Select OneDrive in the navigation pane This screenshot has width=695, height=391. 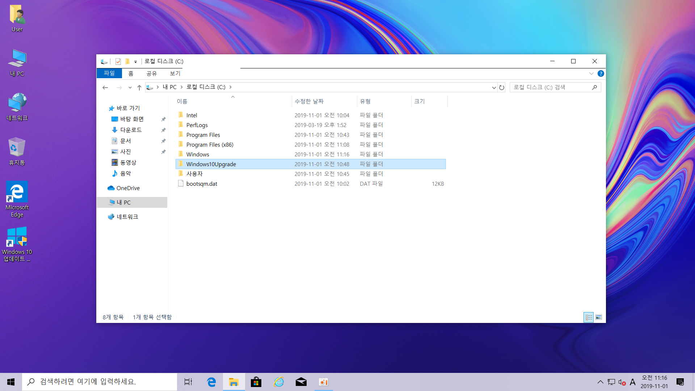(128, 188)
